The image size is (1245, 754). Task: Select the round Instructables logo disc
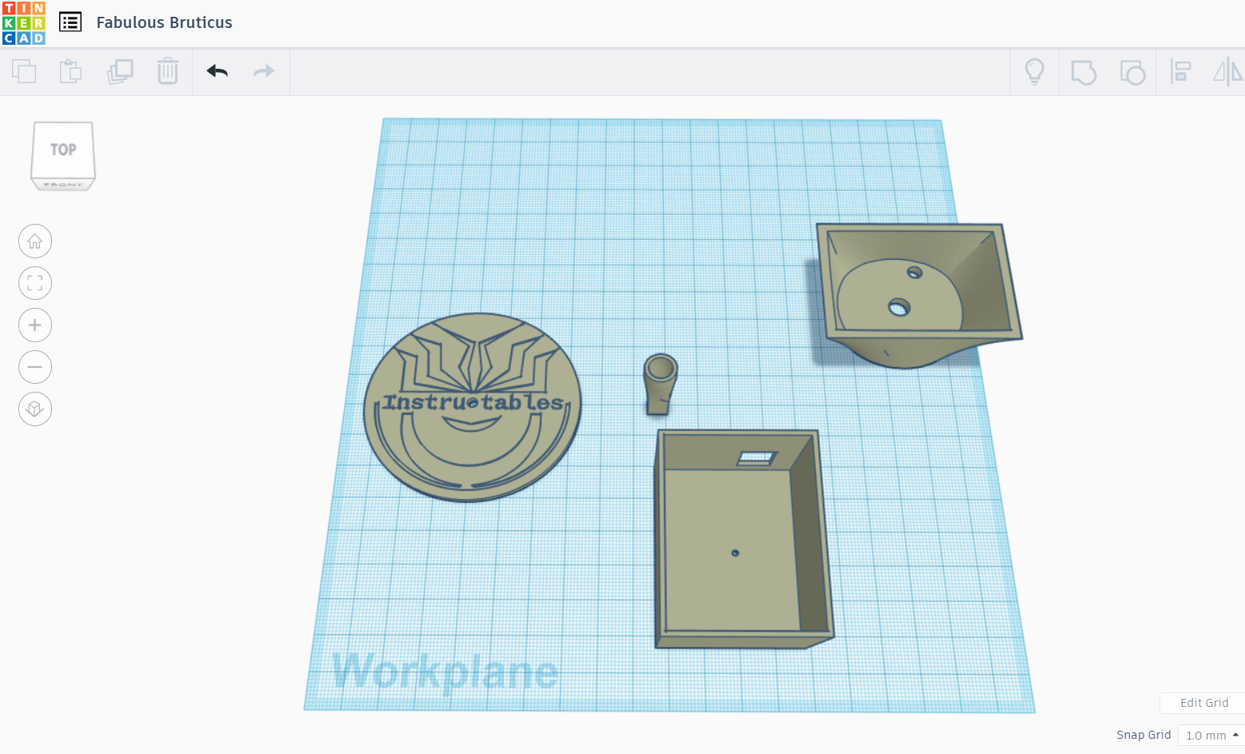pyautogui.click(x=473, y=407)
